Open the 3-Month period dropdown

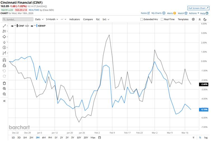click(x=52, y=19)
